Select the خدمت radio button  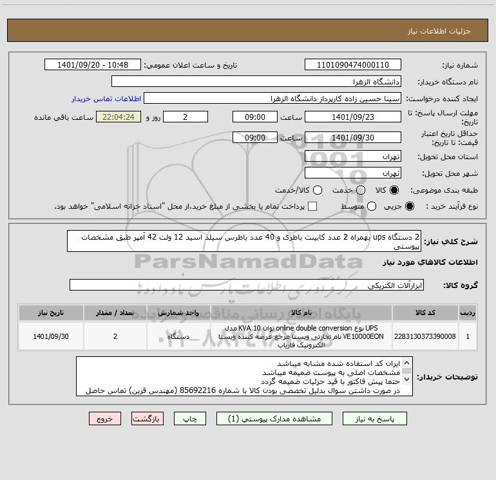pos(361,190)
